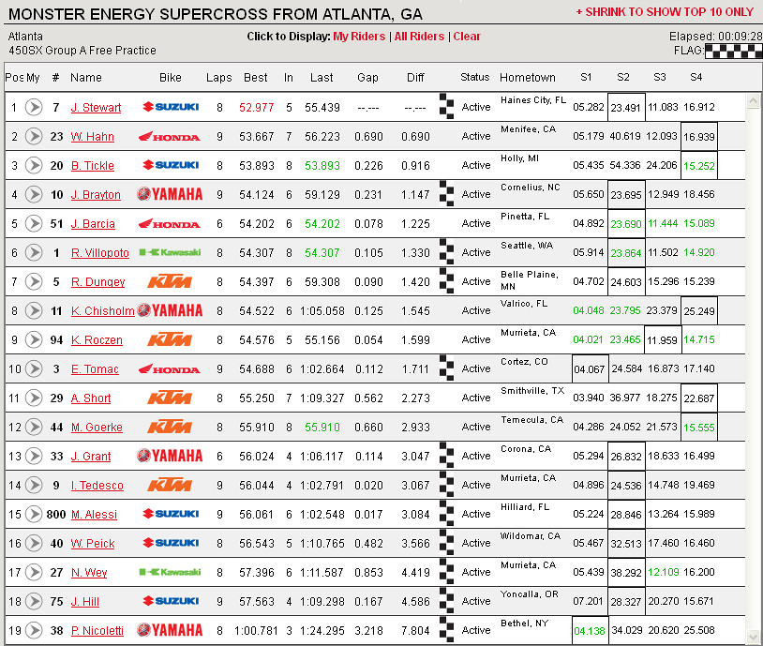Click the Active status in J. Hill's row

(x=476, y=601)
